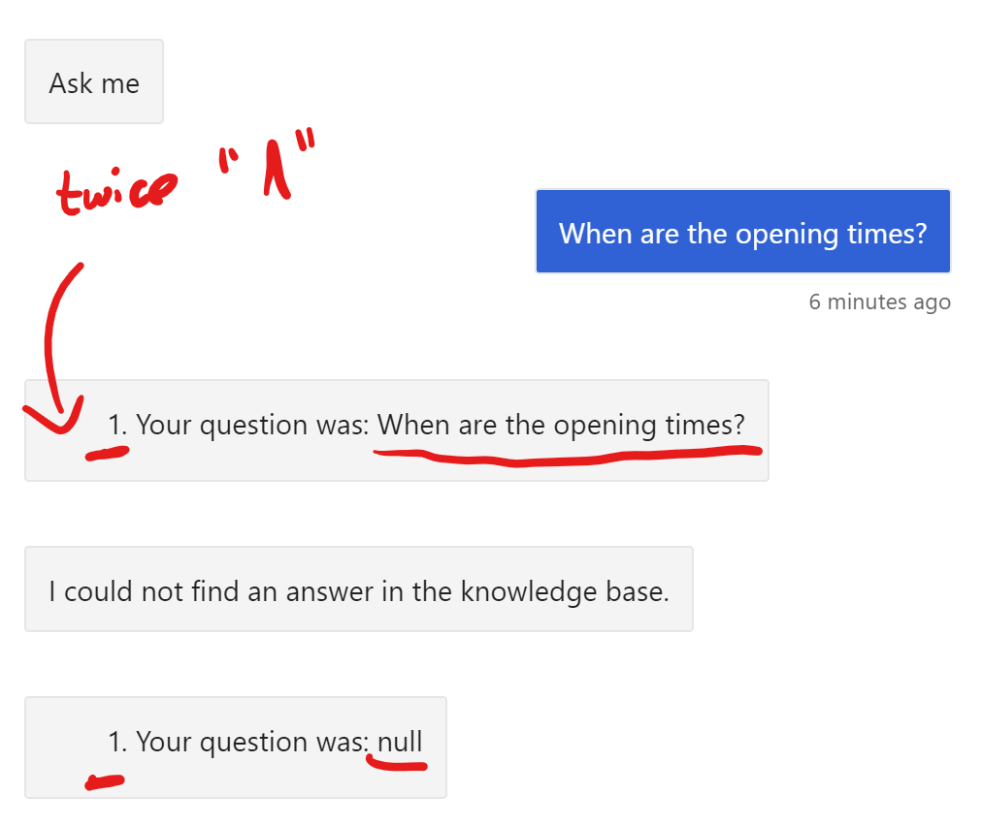
Task: Click the "Ask me" chat bubble
Action: click(x=94, y=81)
